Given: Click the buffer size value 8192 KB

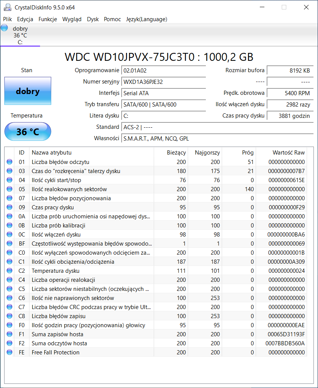Looking at the screenshot, I should click(x=290, y=71).
